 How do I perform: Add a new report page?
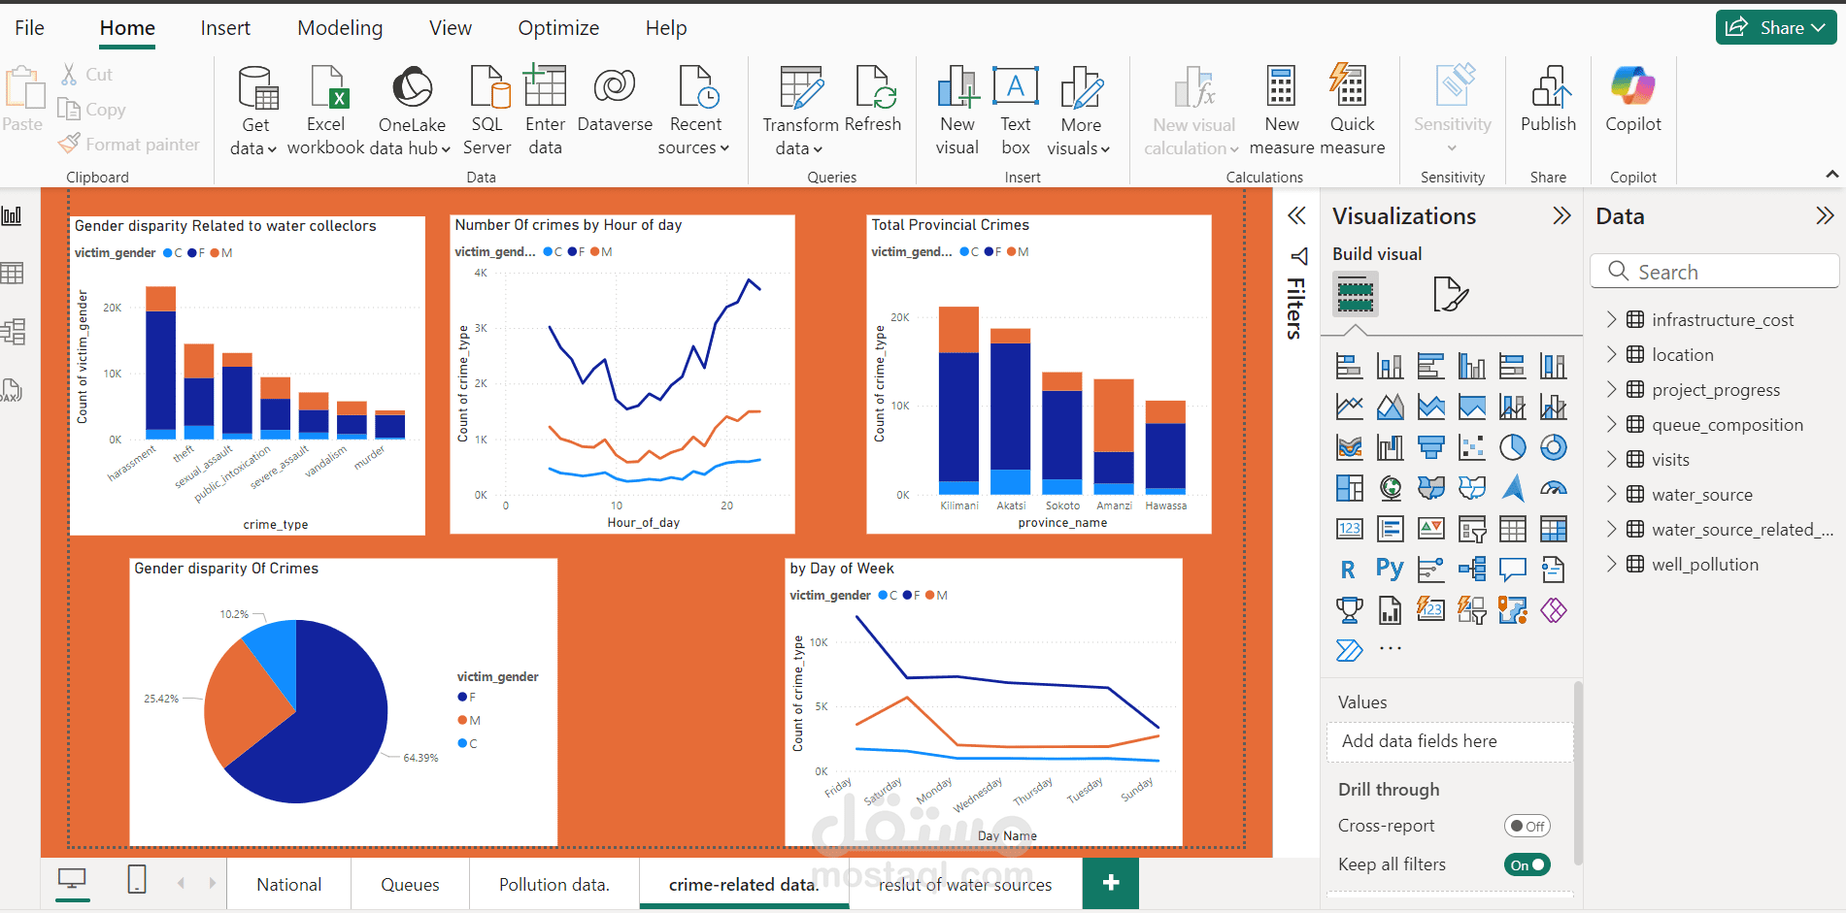pos(1111,882)
